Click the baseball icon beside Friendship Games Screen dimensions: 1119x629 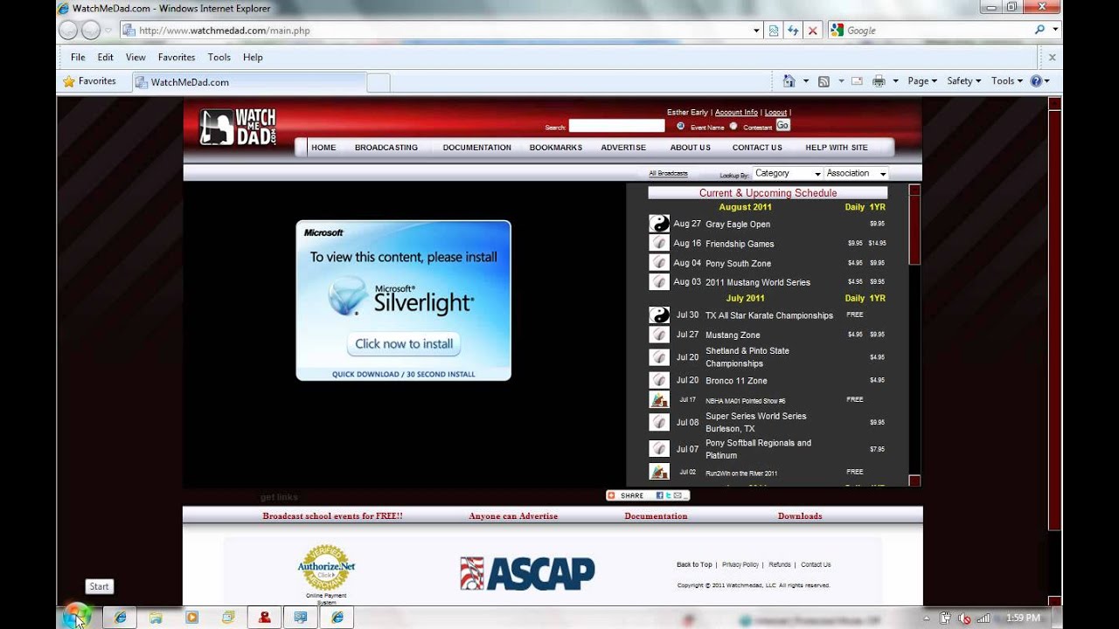pyautogui.click(x=659, y=243)
